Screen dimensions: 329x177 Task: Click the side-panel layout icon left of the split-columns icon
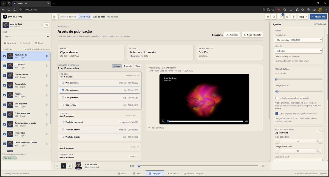tap(268, 17)
